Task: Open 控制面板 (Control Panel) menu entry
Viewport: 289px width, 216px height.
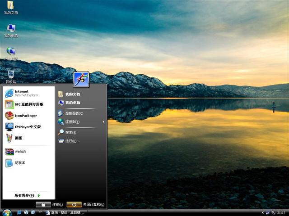Action: click(74, 113)
